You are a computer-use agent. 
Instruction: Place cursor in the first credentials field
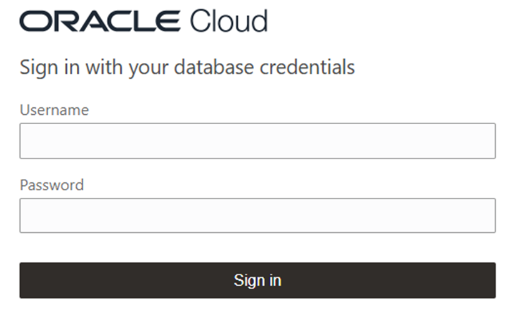[257, 141]
